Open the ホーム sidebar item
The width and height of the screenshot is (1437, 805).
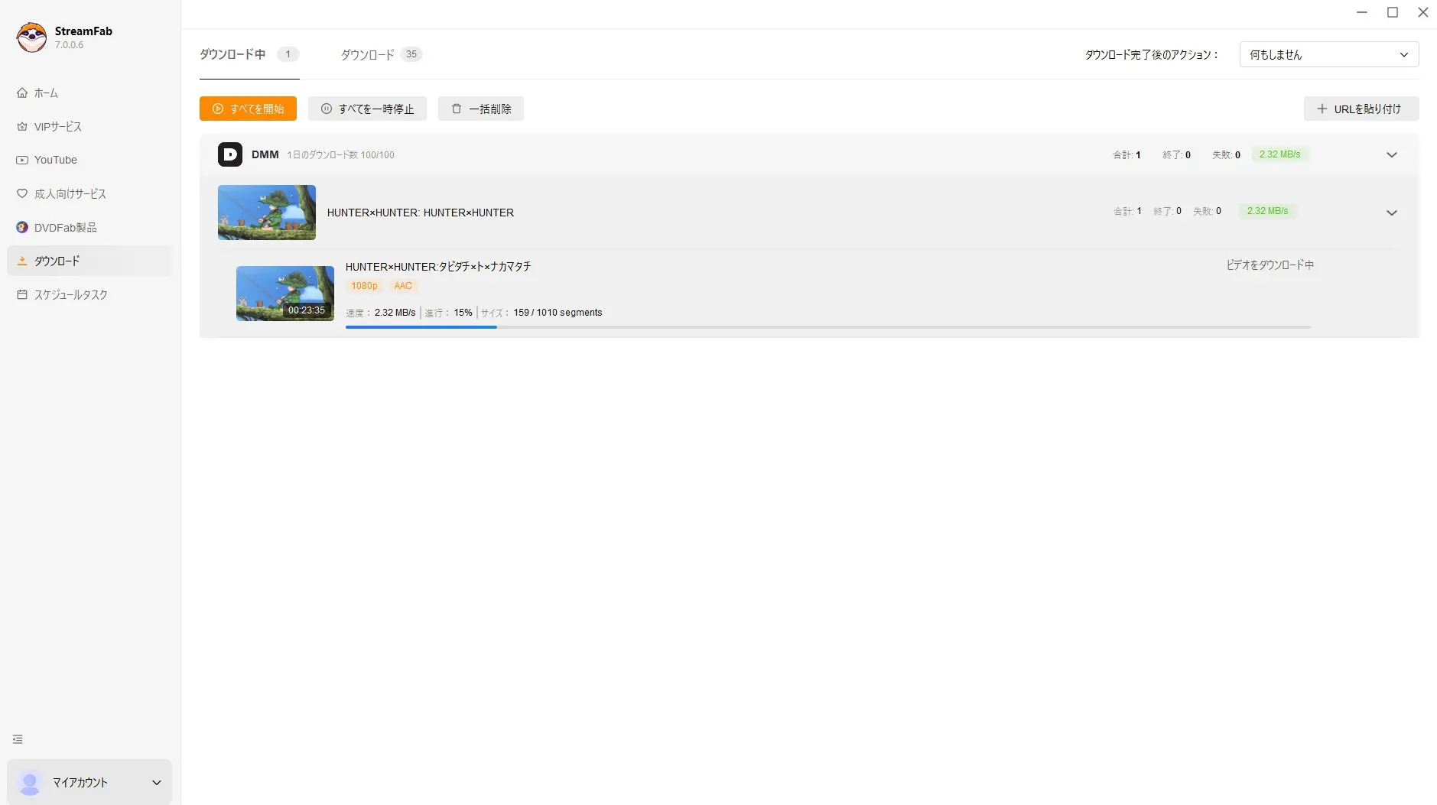(90, 93)
